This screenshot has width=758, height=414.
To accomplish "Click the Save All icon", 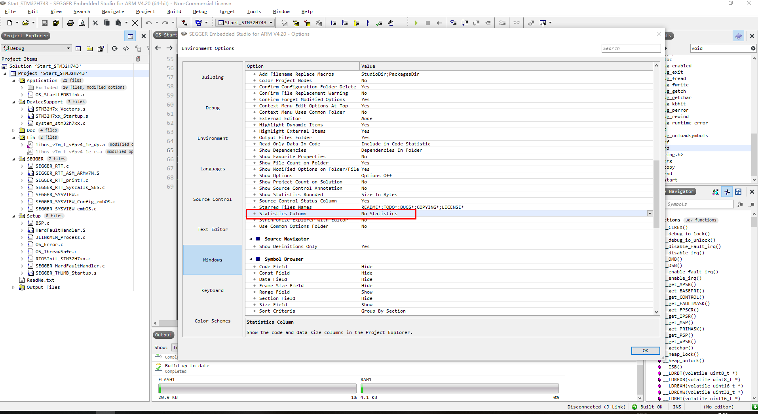I will (56, 23).
